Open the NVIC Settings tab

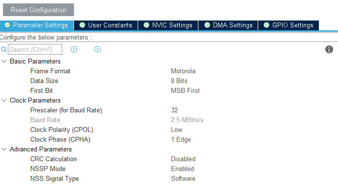tap(168, 25)
